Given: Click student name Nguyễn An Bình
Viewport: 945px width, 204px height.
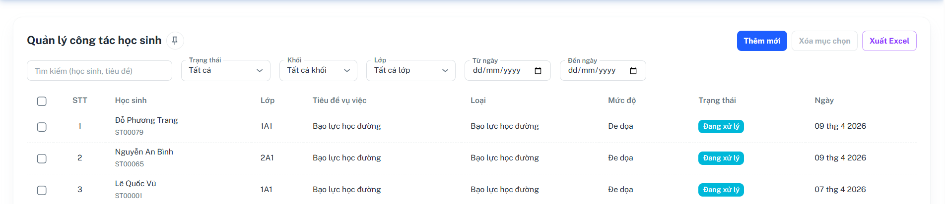Looking at the screenshot, I should tap(144, 152).
